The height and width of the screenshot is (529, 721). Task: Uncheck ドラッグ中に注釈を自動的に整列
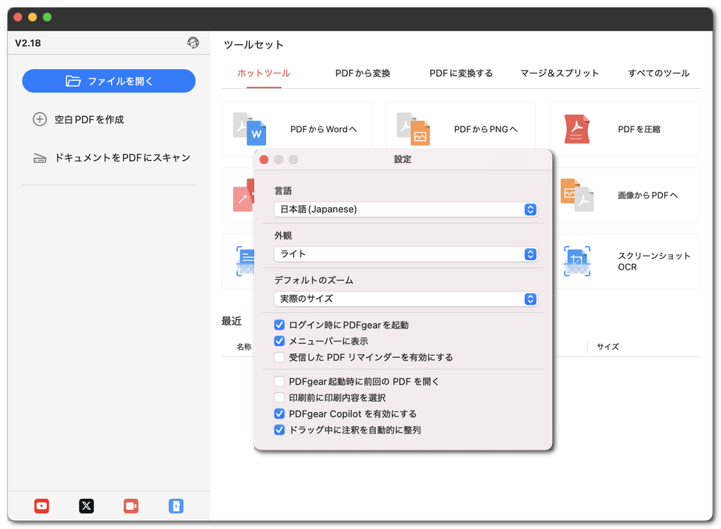[279, 430]
